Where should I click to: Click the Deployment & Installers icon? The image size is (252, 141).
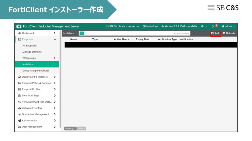pos(20,77)
